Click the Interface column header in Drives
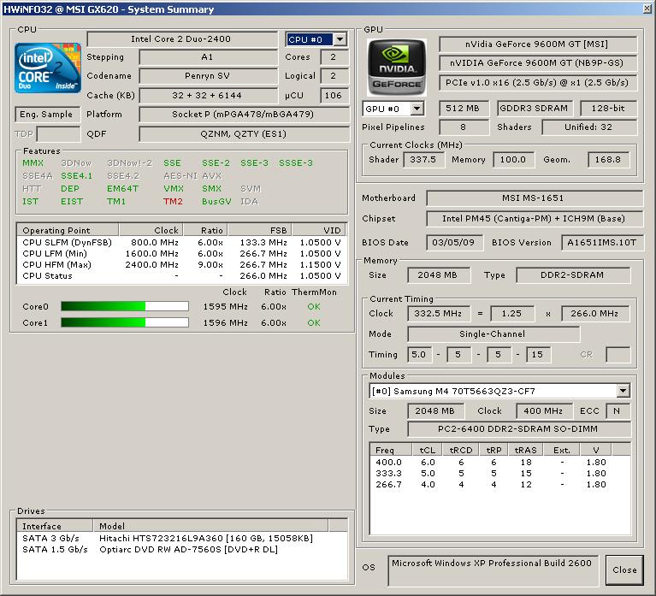This screenshot has width=656, height=596. point(55,526)
